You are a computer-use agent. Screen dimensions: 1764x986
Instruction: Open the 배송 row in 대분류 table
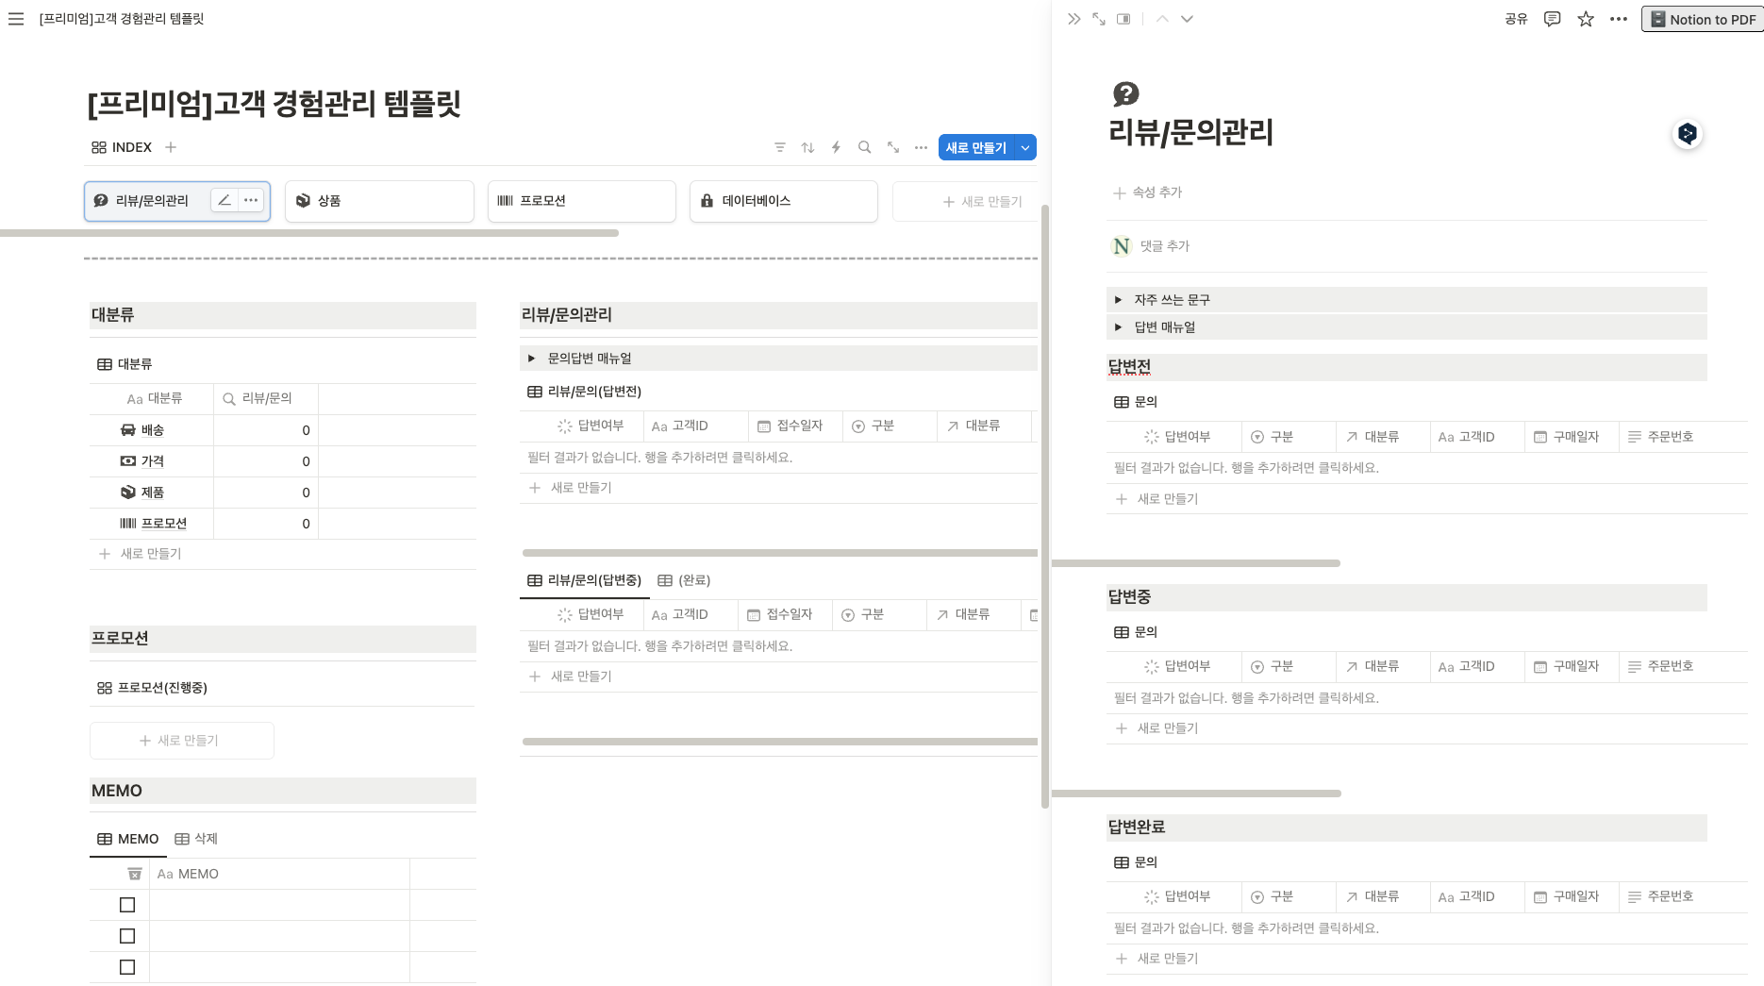[x=153, y=430]
